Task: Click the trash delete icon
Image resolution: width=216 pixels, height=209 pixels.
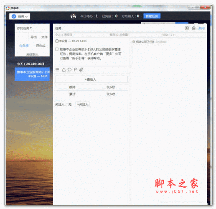Action: [x=194, y=28]
